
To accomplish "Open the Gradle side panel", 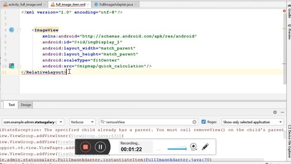I will pos(289,11).
